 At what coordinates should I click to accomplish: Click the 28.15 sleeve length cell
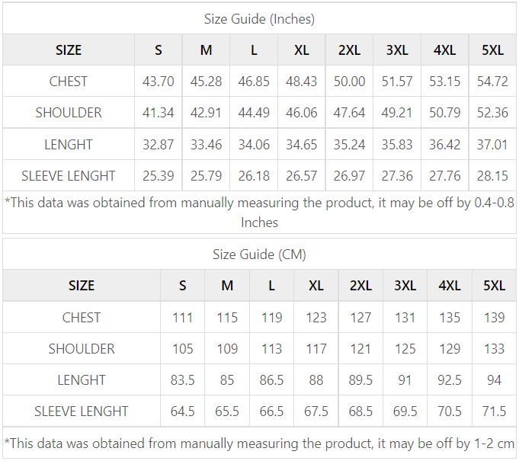(x=492, y=176)
